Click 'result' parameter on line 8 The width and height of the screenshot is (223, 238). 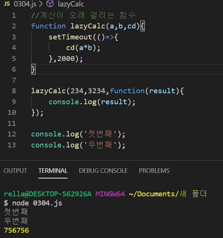pos(162,91)
